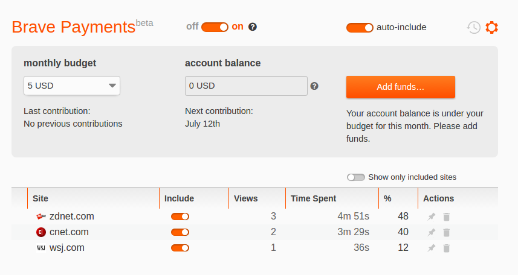This screenshot has width=518, height=275.
Task: Exclude zdnet.com with its Include toggle
Action: (180, 217)
